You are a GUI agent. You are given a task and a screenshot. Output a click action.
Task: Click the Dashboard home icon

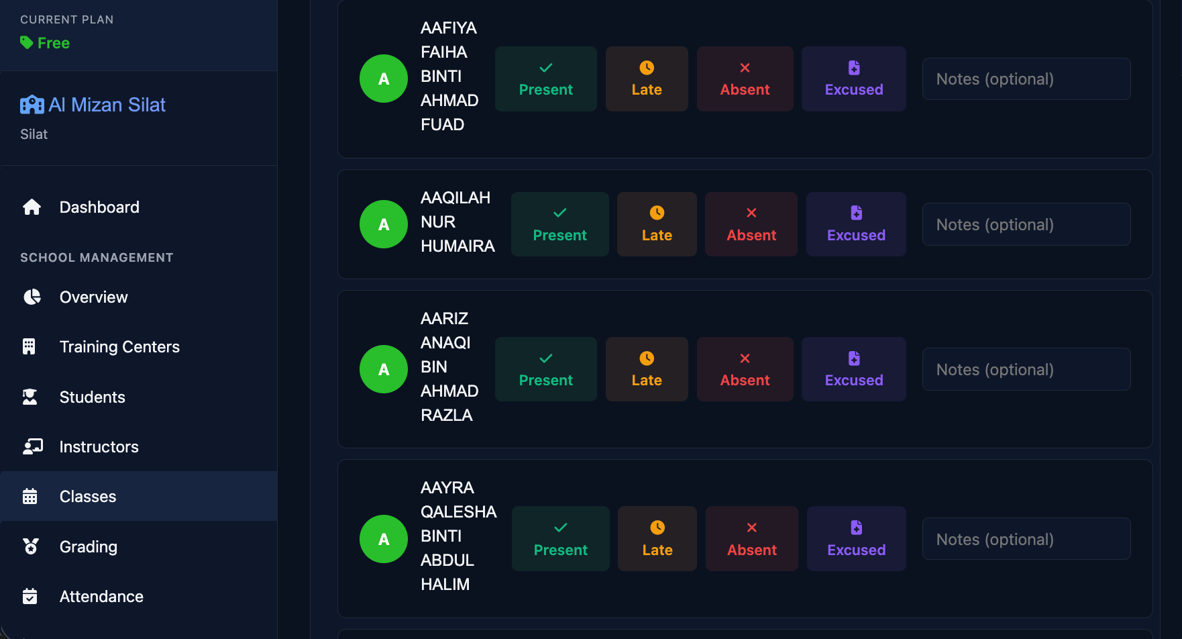pyautogui.click(x=32, y=207)
